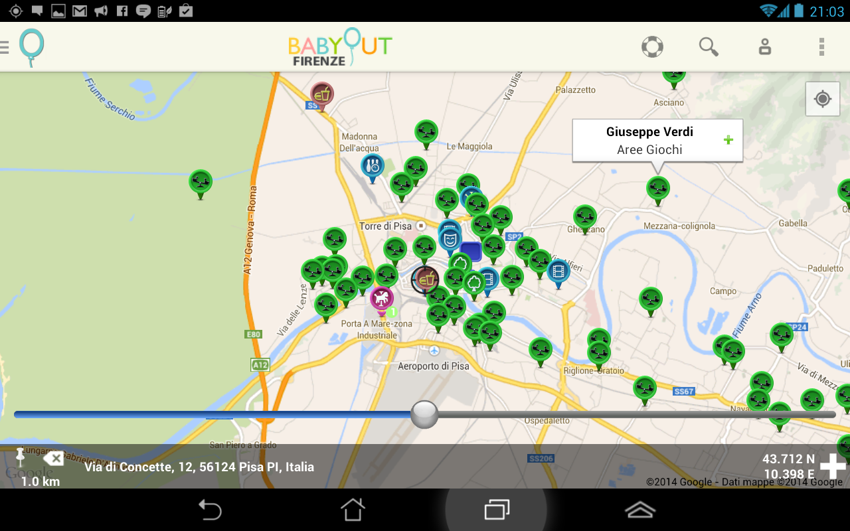Select the blue square marker

point(471,252)
